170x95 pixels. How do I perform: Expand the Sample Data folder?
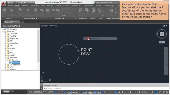(x=5, y=43)
